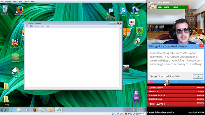The height and width of the screenshot is (115, 205).
Task: Click the Axethor anime avatar
Action: tap(152, 5)
